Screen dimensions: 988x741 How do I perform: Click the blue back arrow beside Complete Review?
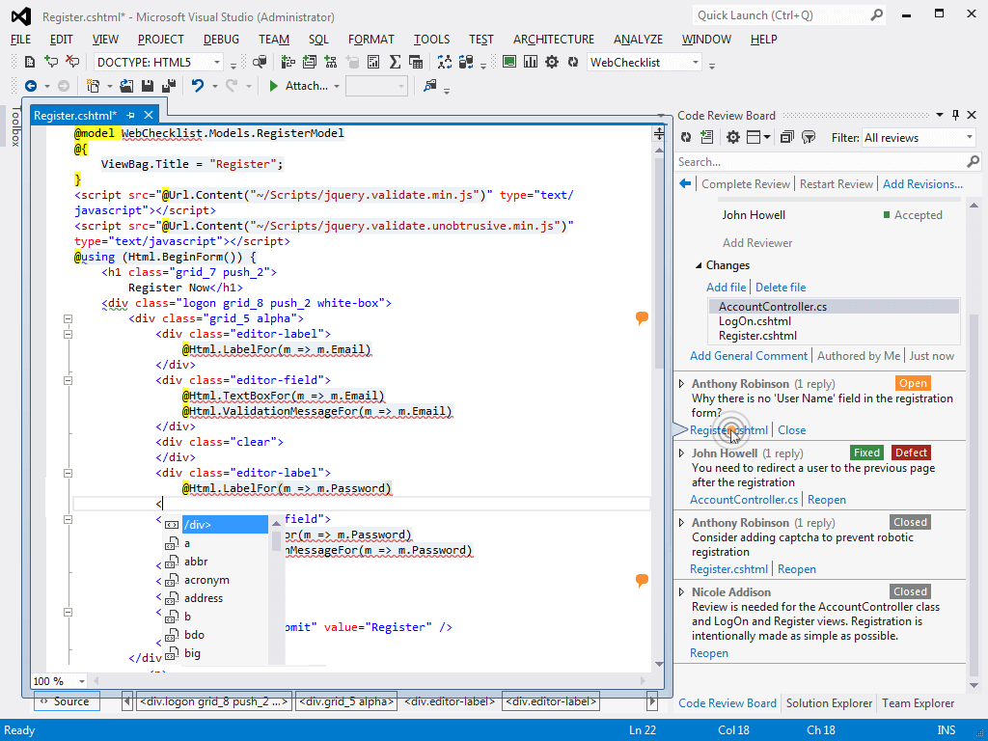coord(685,184)
